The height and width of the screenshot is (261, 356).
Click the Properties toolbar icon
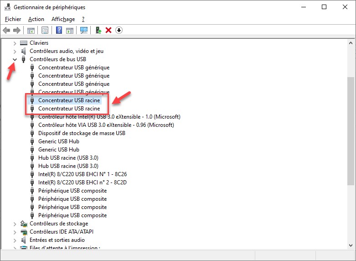(x=45, y=30)
